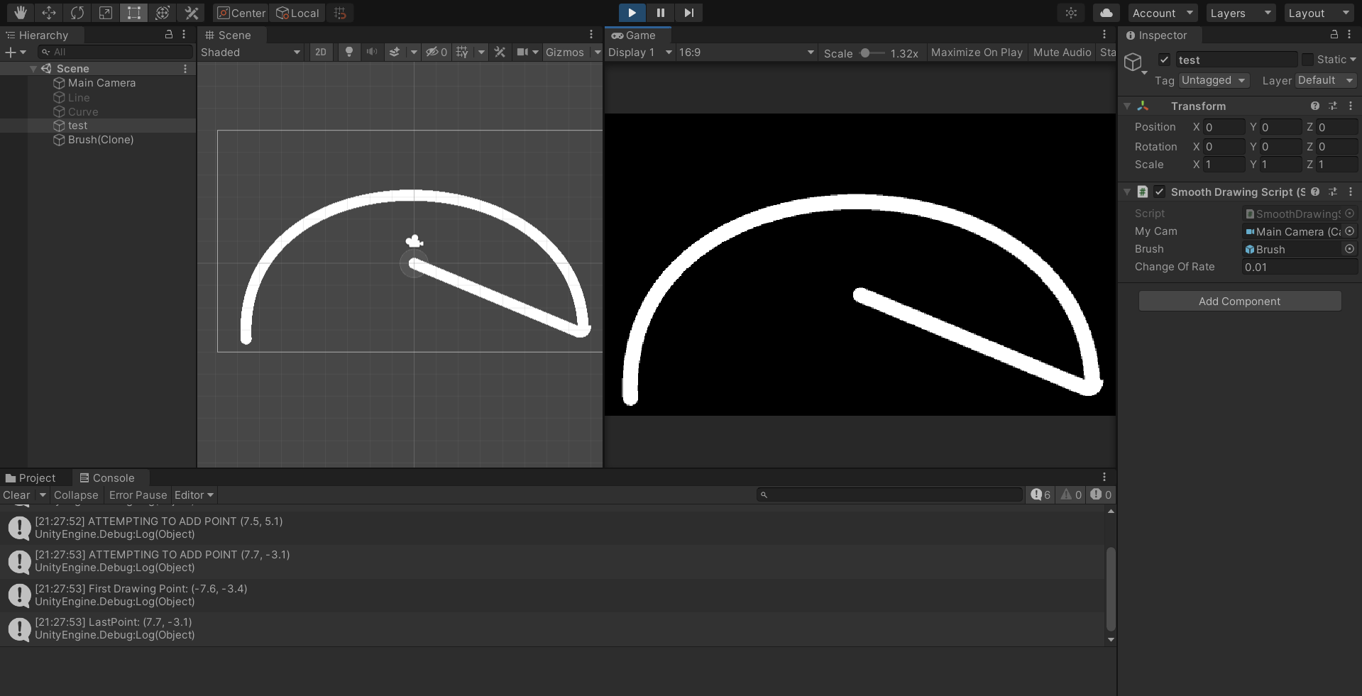Viewport: 1362px width, 696px height.
Task: Select the Move tool
Action: [x=49, y=13]
